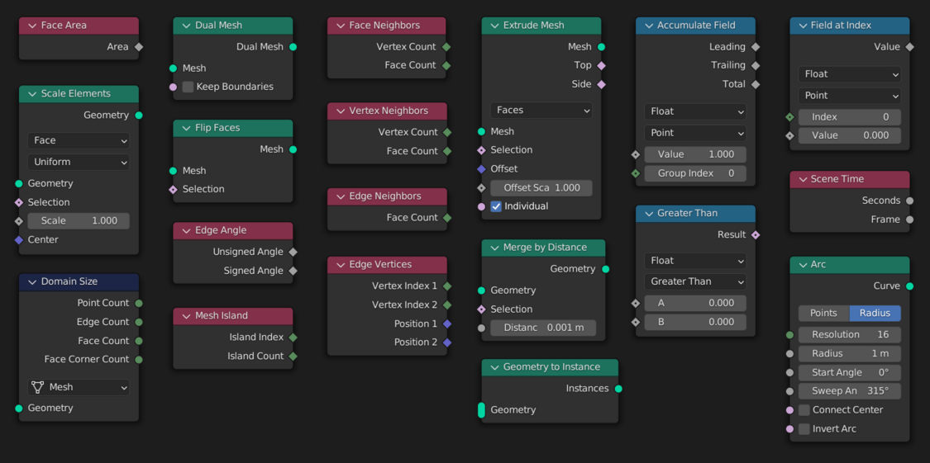Uncheck the Individual checkbox in Extrude Mesh
The width and height of the screenshot is (930, 463).
tap(496, 206)
